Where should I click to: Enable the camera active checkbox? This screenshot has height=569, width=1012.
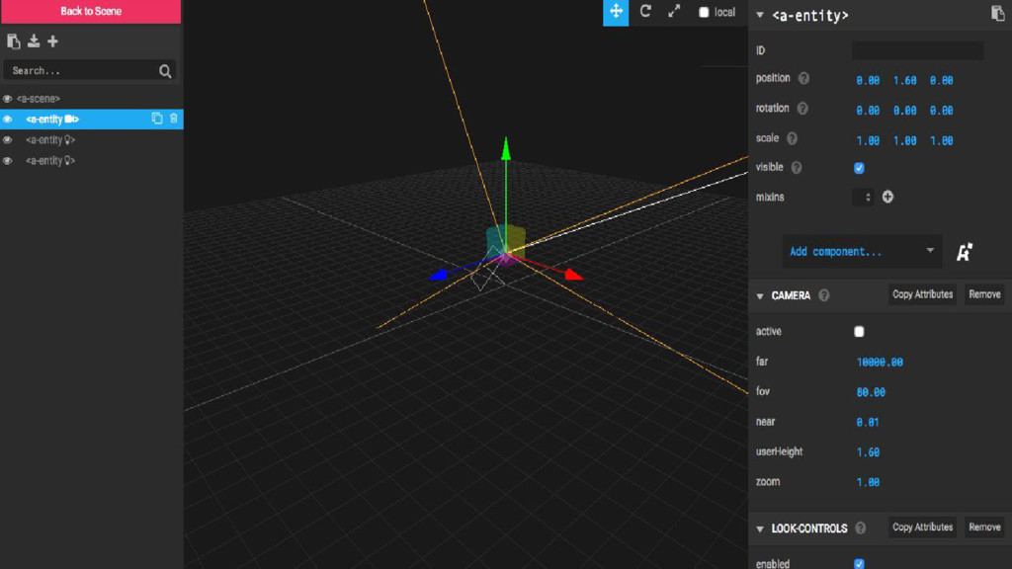859,332
